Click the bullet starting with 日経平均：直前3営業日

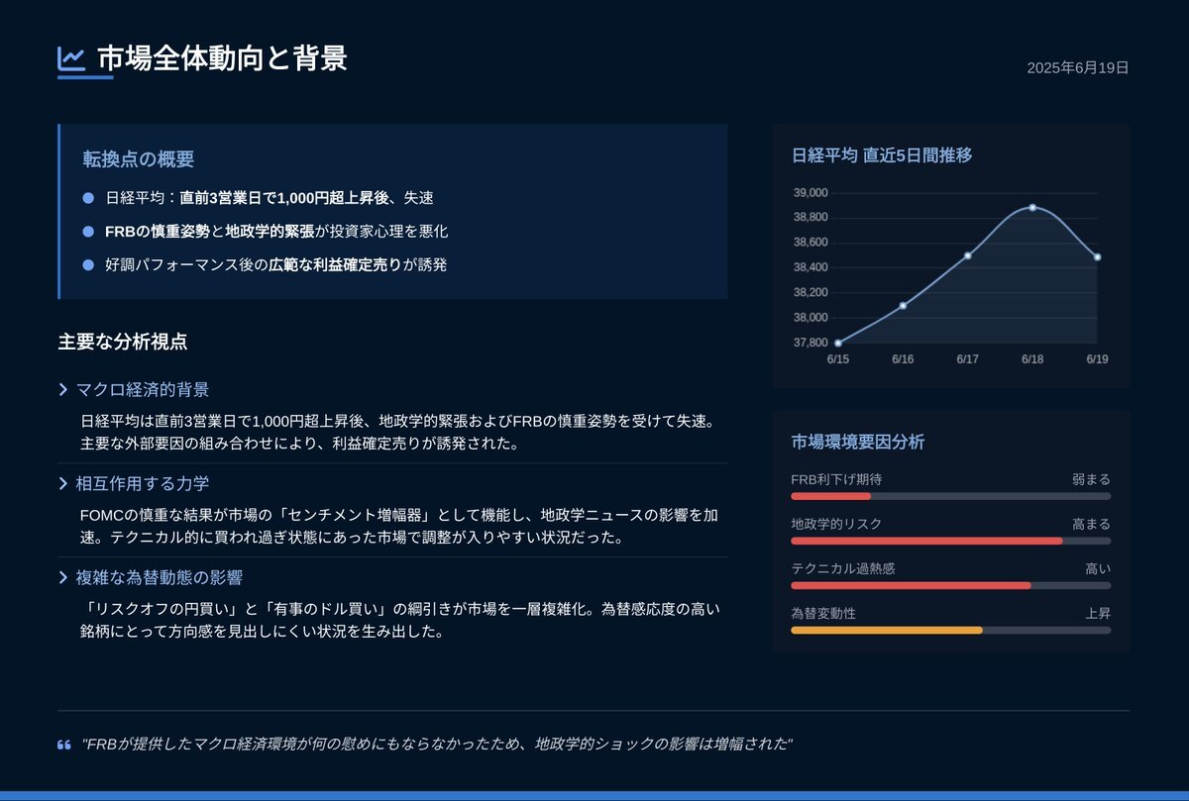[270, 198]
